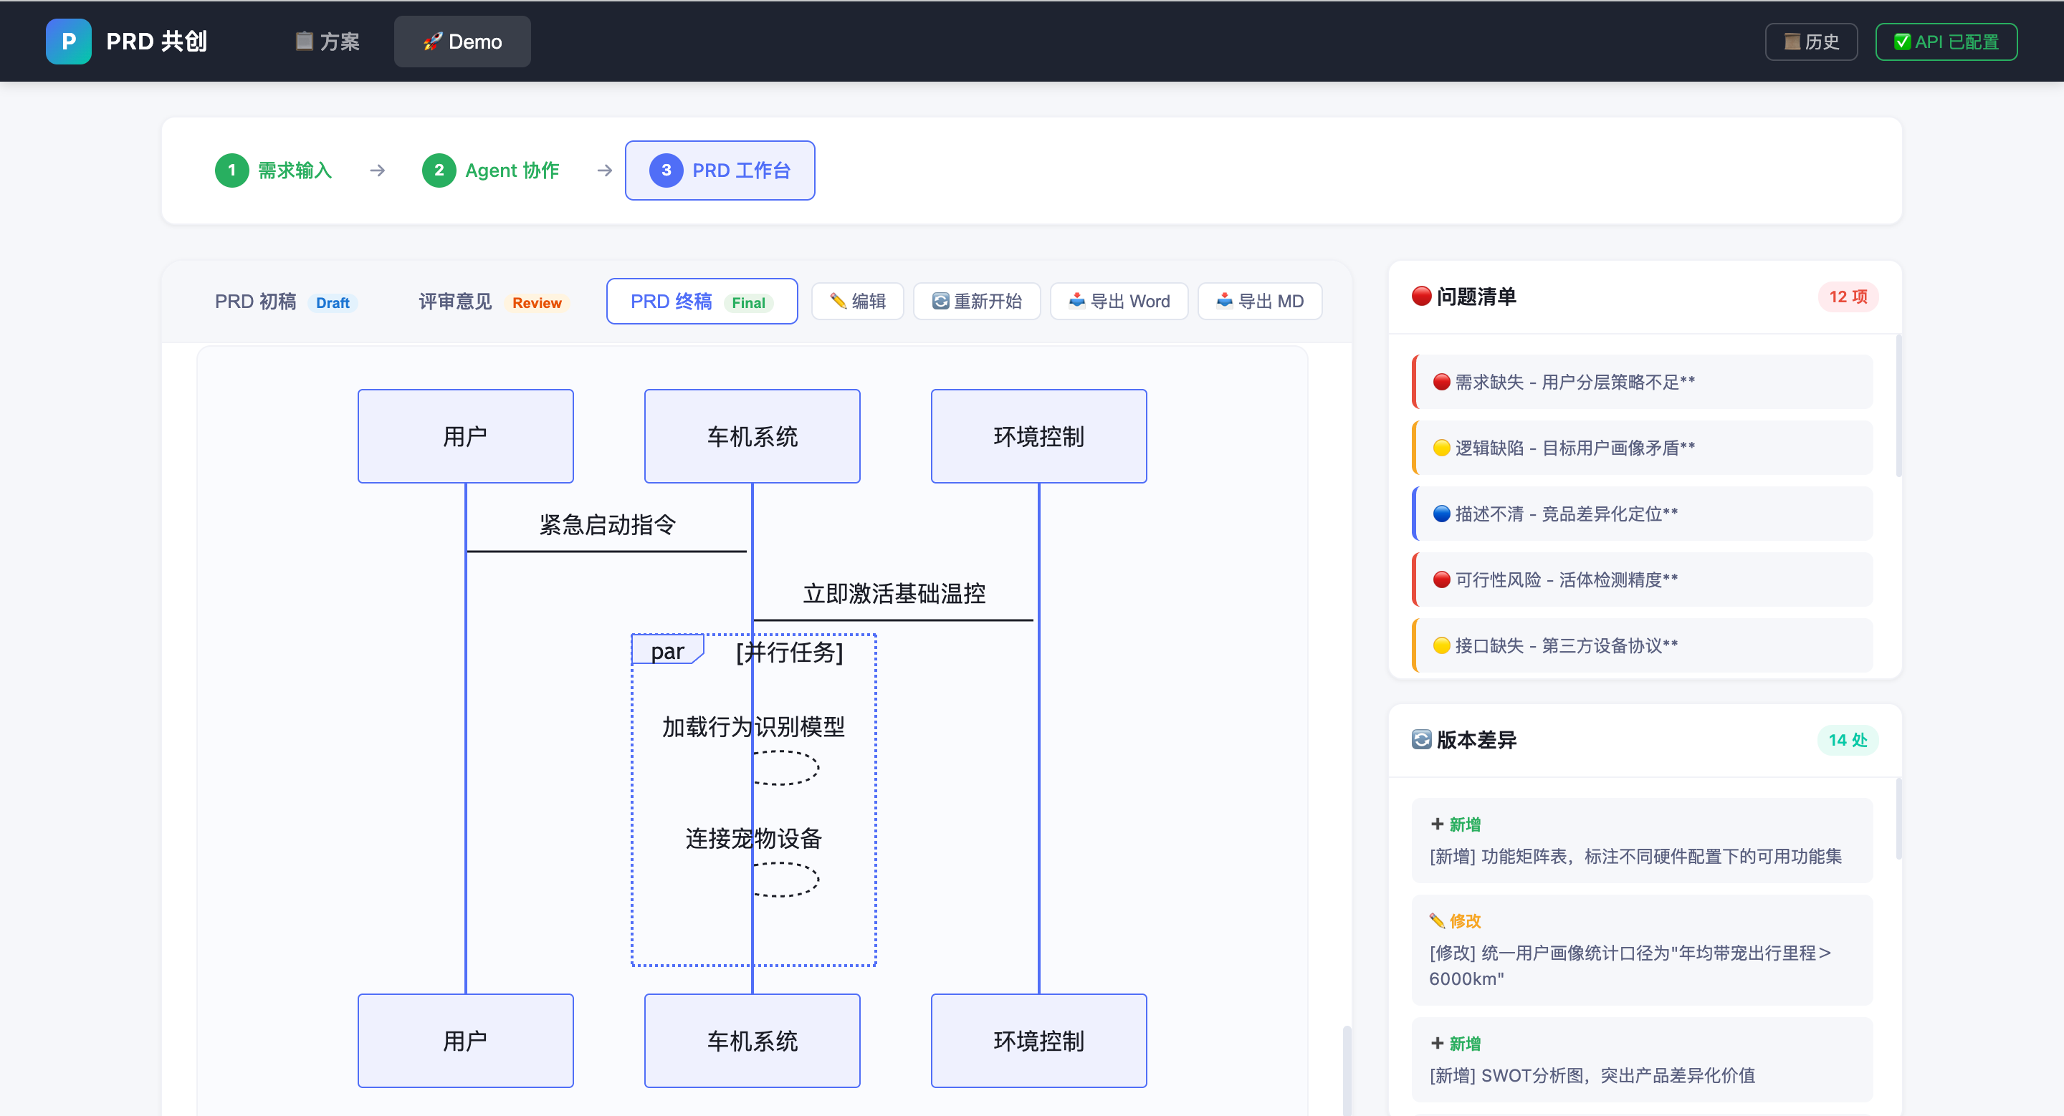This screenshot has width=2064, height=1116.
Task: Select the PRD 终稿 Final tab
Action: [702, 302]
